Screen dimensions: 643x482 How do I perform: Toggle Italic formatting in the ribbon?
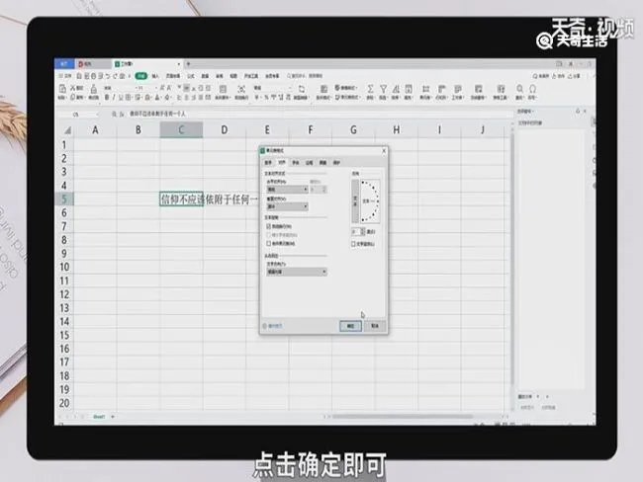pos(114,98)
